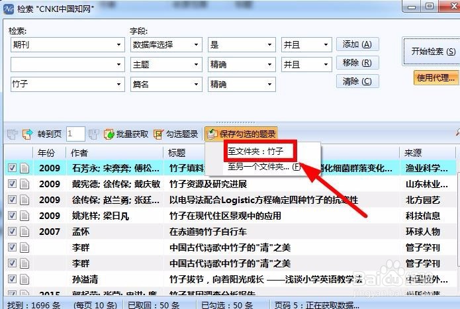460x309 pixels.
Task: Uncheck the 竹子资源及研究进展 record
Action: tap(12, 184)
